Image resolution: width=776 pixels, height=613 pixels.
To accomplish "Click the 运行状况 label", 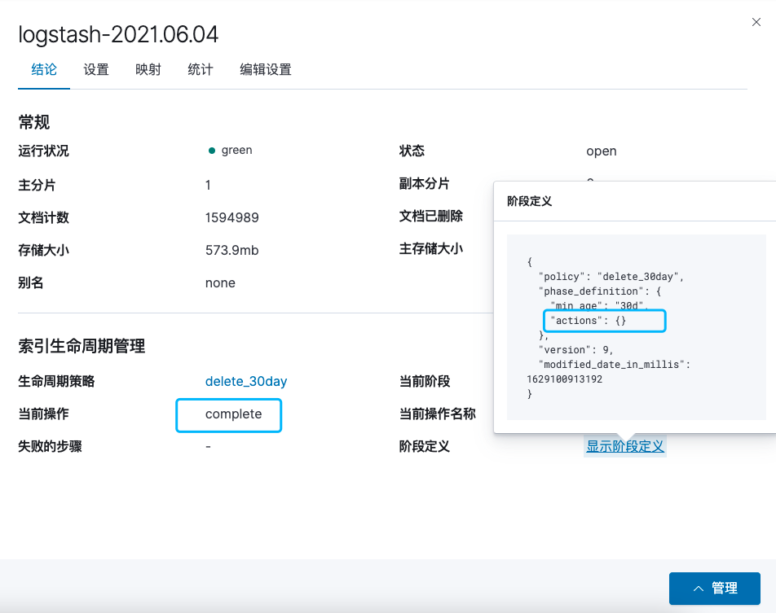I will (x=43, y=151).
